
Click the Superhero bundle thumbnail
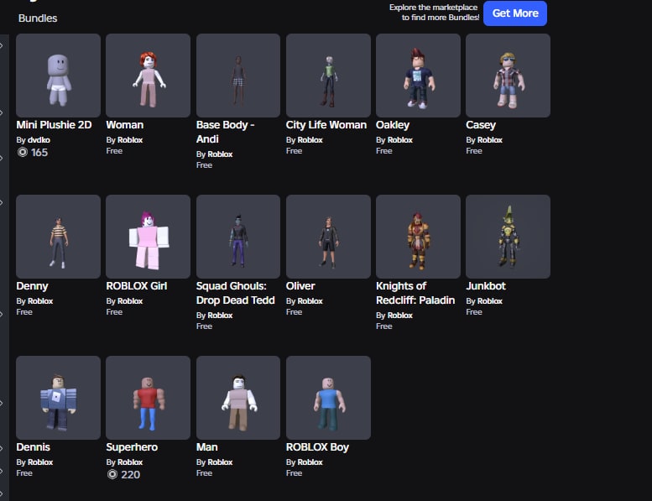148,398
